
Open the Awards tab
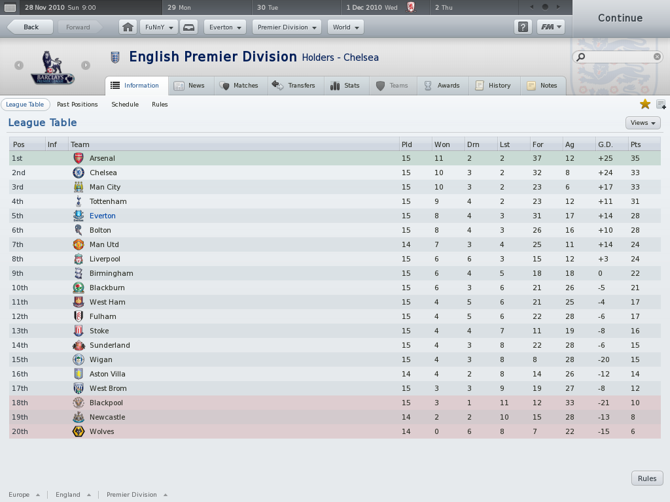click(443, 86)
